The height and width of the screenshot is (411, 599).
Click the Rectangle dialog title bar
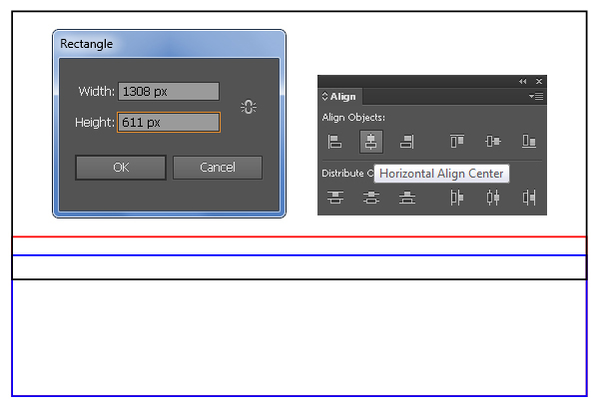pyautogui.click(x=169, y=44)
